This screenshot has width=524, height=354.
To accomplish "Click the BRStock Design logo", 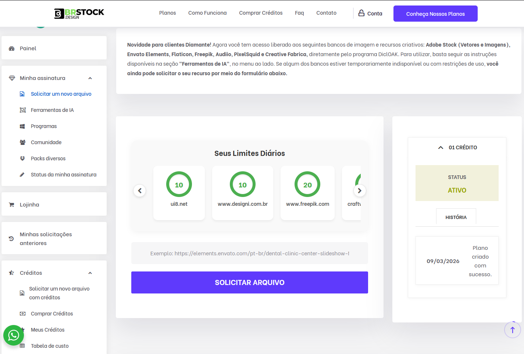I will tap(79, 14).
